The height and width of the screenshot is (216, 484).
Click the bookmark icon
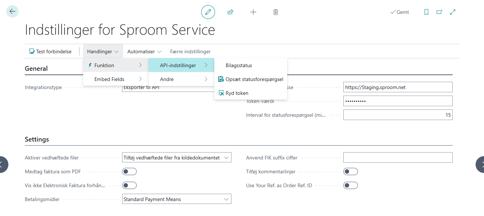point(426,12)
